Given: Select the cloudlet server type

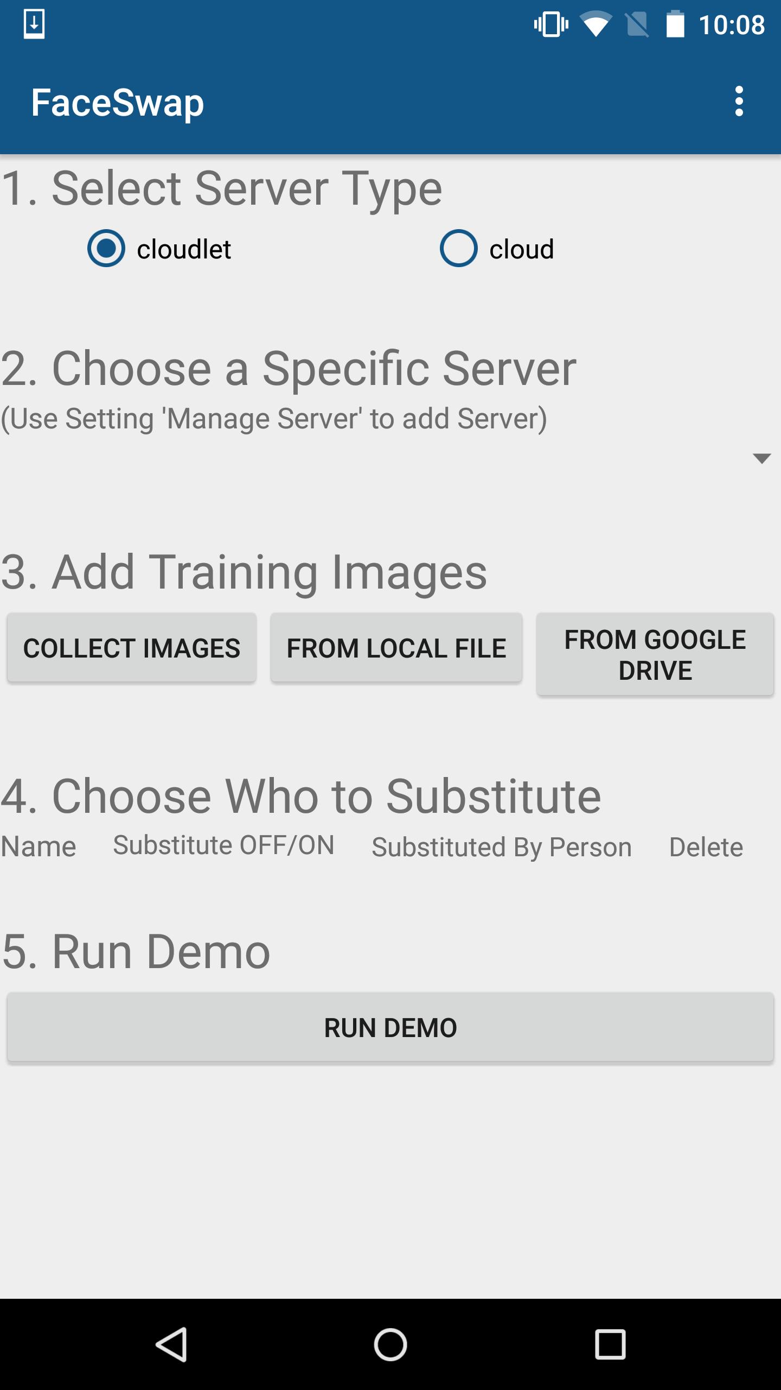Looking at the screenshot, I should [159, 249].
